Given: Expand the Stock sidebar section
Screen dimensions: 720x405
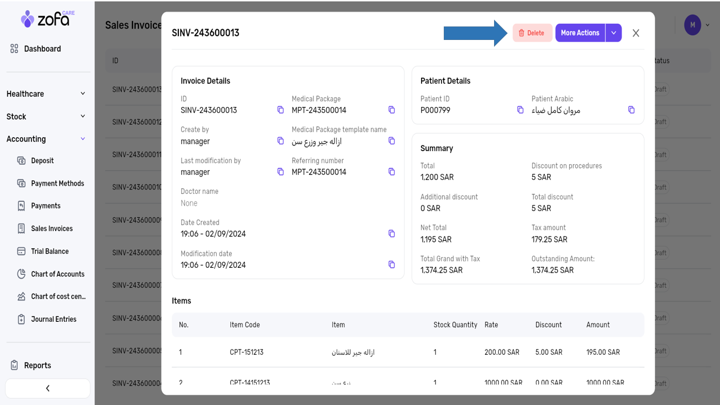Looking at the screenshot, I should (x=83, y=116).
